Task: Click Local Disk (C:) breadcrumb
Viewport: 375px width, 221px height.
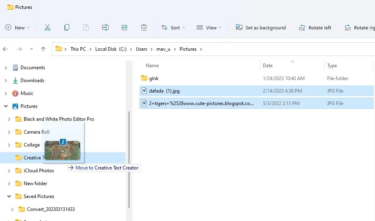Action: (111, 49)
